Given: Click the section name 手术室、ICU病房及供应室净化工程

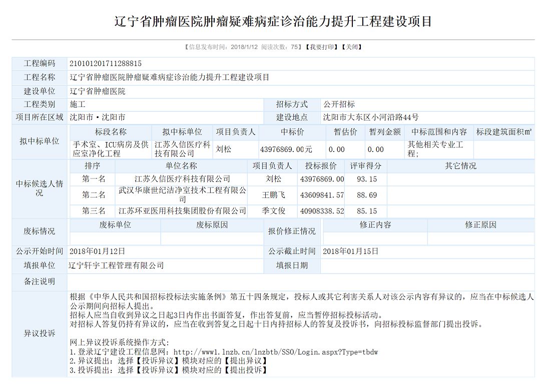Looking at the screenshot, I should coord(110,149).
